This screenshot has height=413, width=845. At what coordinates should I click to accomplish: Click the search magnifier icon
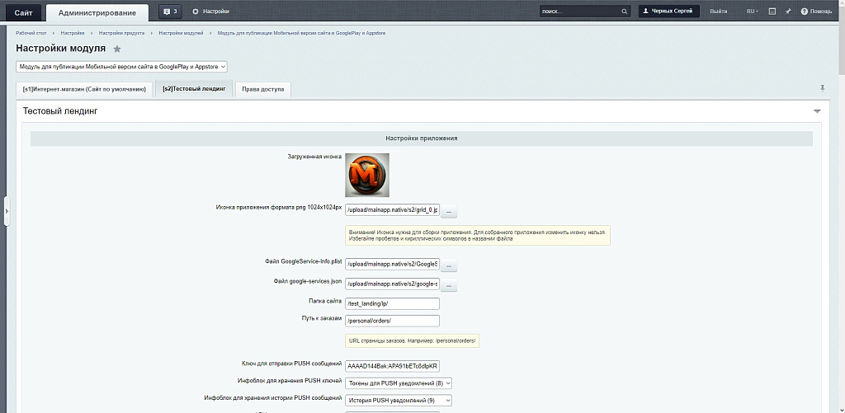click(x=624, y=12)
